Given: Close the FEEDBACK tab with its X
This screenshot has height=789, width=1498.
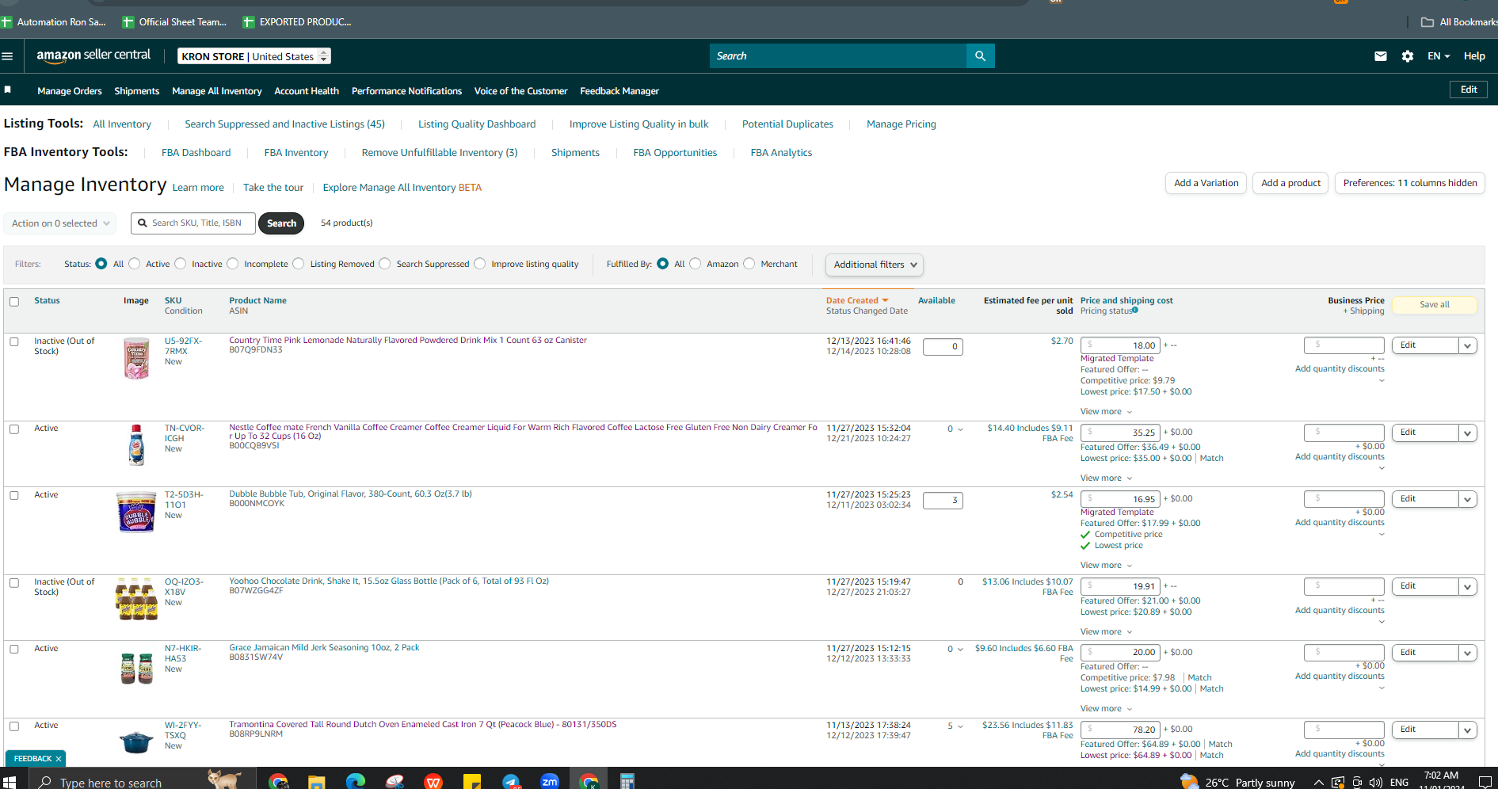Looking at the screenshot, I should [x=59, y=759].
